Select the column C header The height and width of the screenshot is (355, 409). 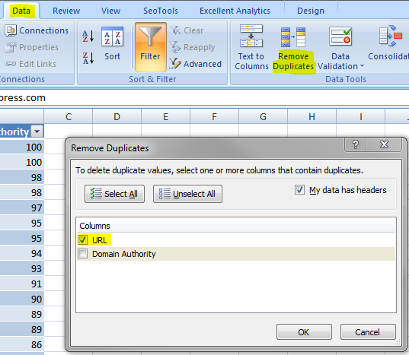point(68,116)
